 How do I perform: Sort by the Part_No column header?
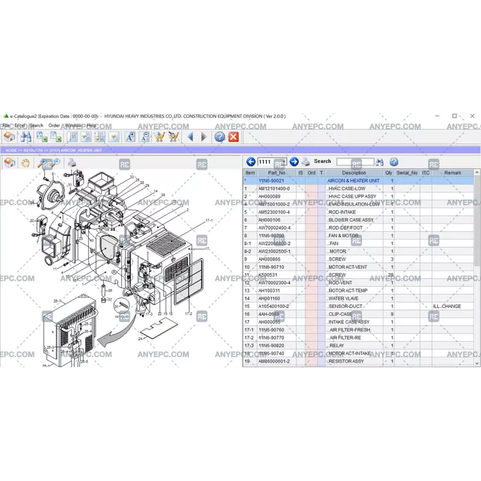(275, 173)
